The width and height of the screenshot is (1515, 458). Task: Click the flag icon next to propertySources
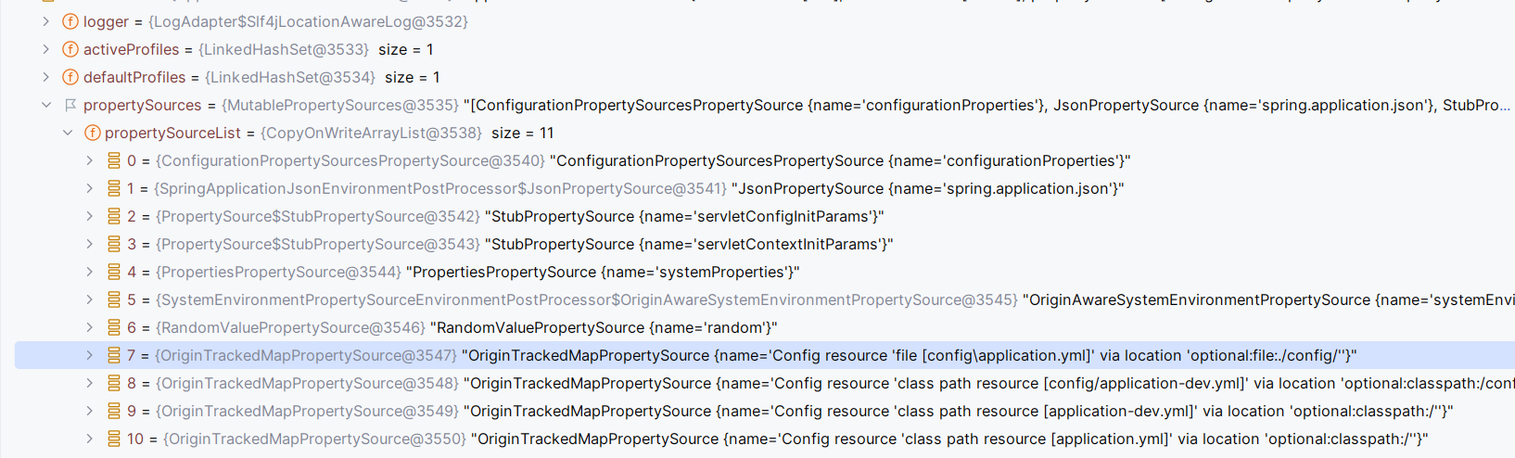tap(70, 105)
